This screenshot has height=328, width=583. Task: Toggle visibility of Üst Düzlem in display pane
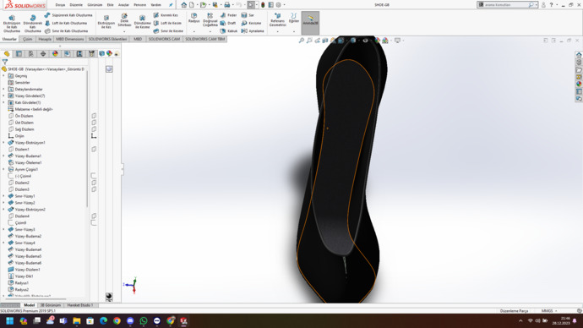click(x=94, y=123)
